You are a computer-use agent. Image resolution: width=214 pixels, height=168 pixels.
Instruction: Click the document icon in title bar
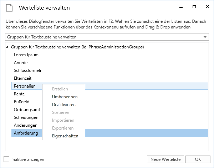(10, 7)
